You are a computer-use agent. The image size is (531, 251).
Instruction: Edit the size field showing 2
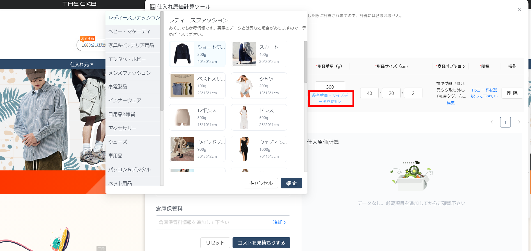click(413, 93)
